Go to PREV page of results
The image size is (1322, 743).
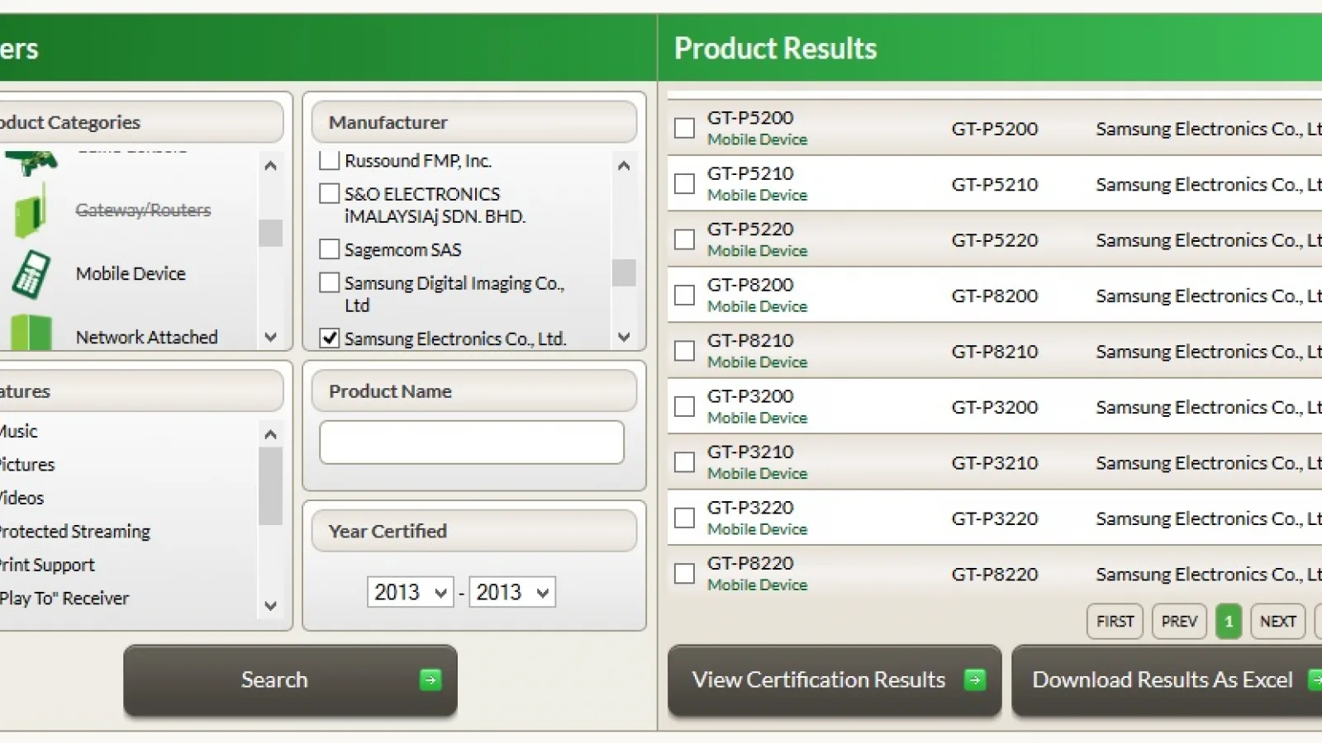pyautogui.click(x=1179, y=622)
